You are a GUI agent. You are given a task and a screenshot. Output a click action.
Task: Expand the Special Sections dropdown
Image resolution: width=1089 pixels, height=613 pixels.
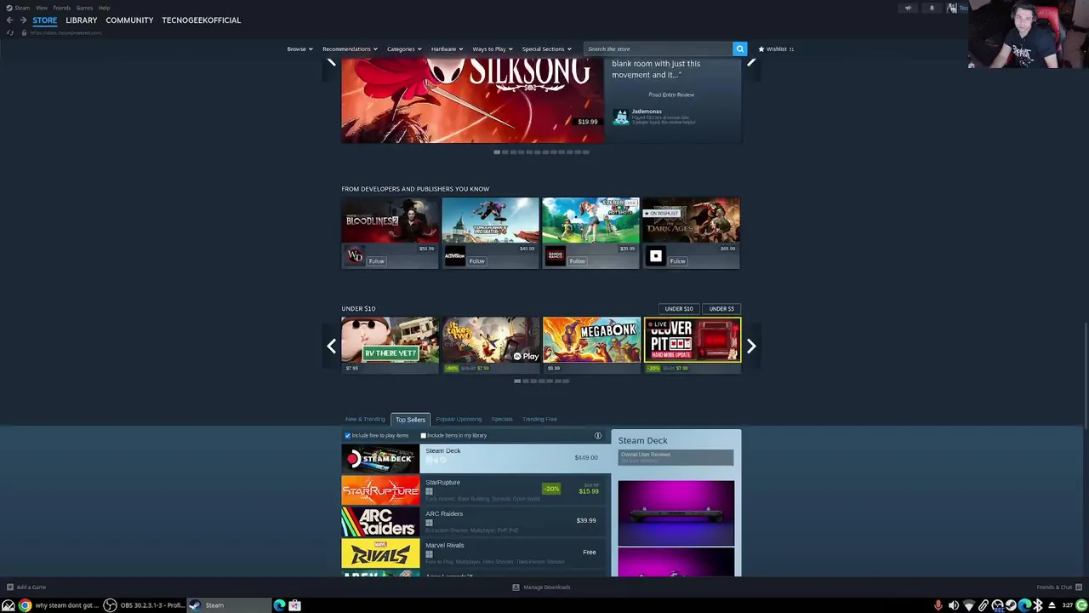[546, 49]
